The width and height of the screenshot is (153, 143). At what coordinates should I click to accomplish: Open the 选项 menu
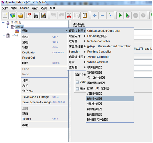click(x=44, y=8)
